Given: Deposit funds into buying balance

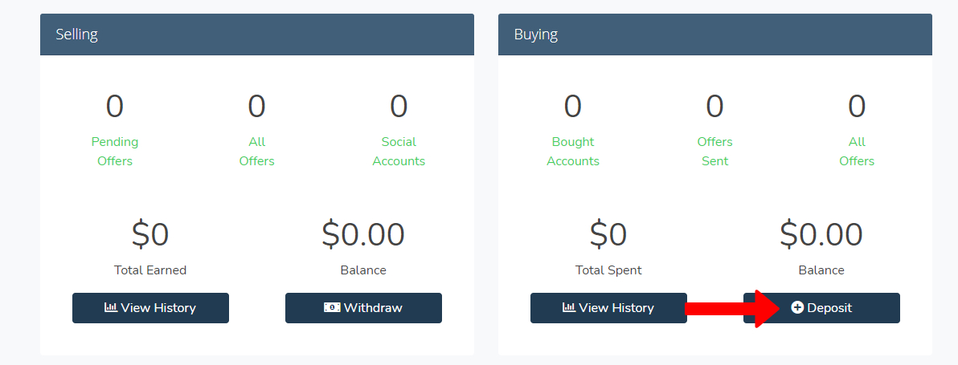Looking at the screenshot, I should point(821,308).
